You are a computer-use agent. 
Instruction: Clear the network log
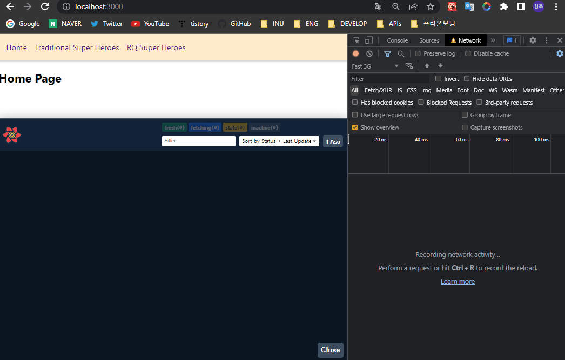click(x=369, y=53)
